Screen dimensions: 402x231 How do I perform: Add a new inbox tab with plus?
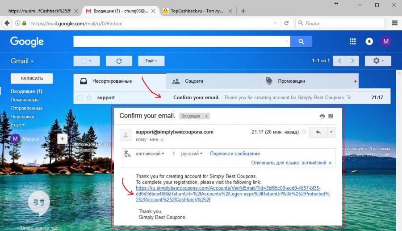tap(355, 81)
